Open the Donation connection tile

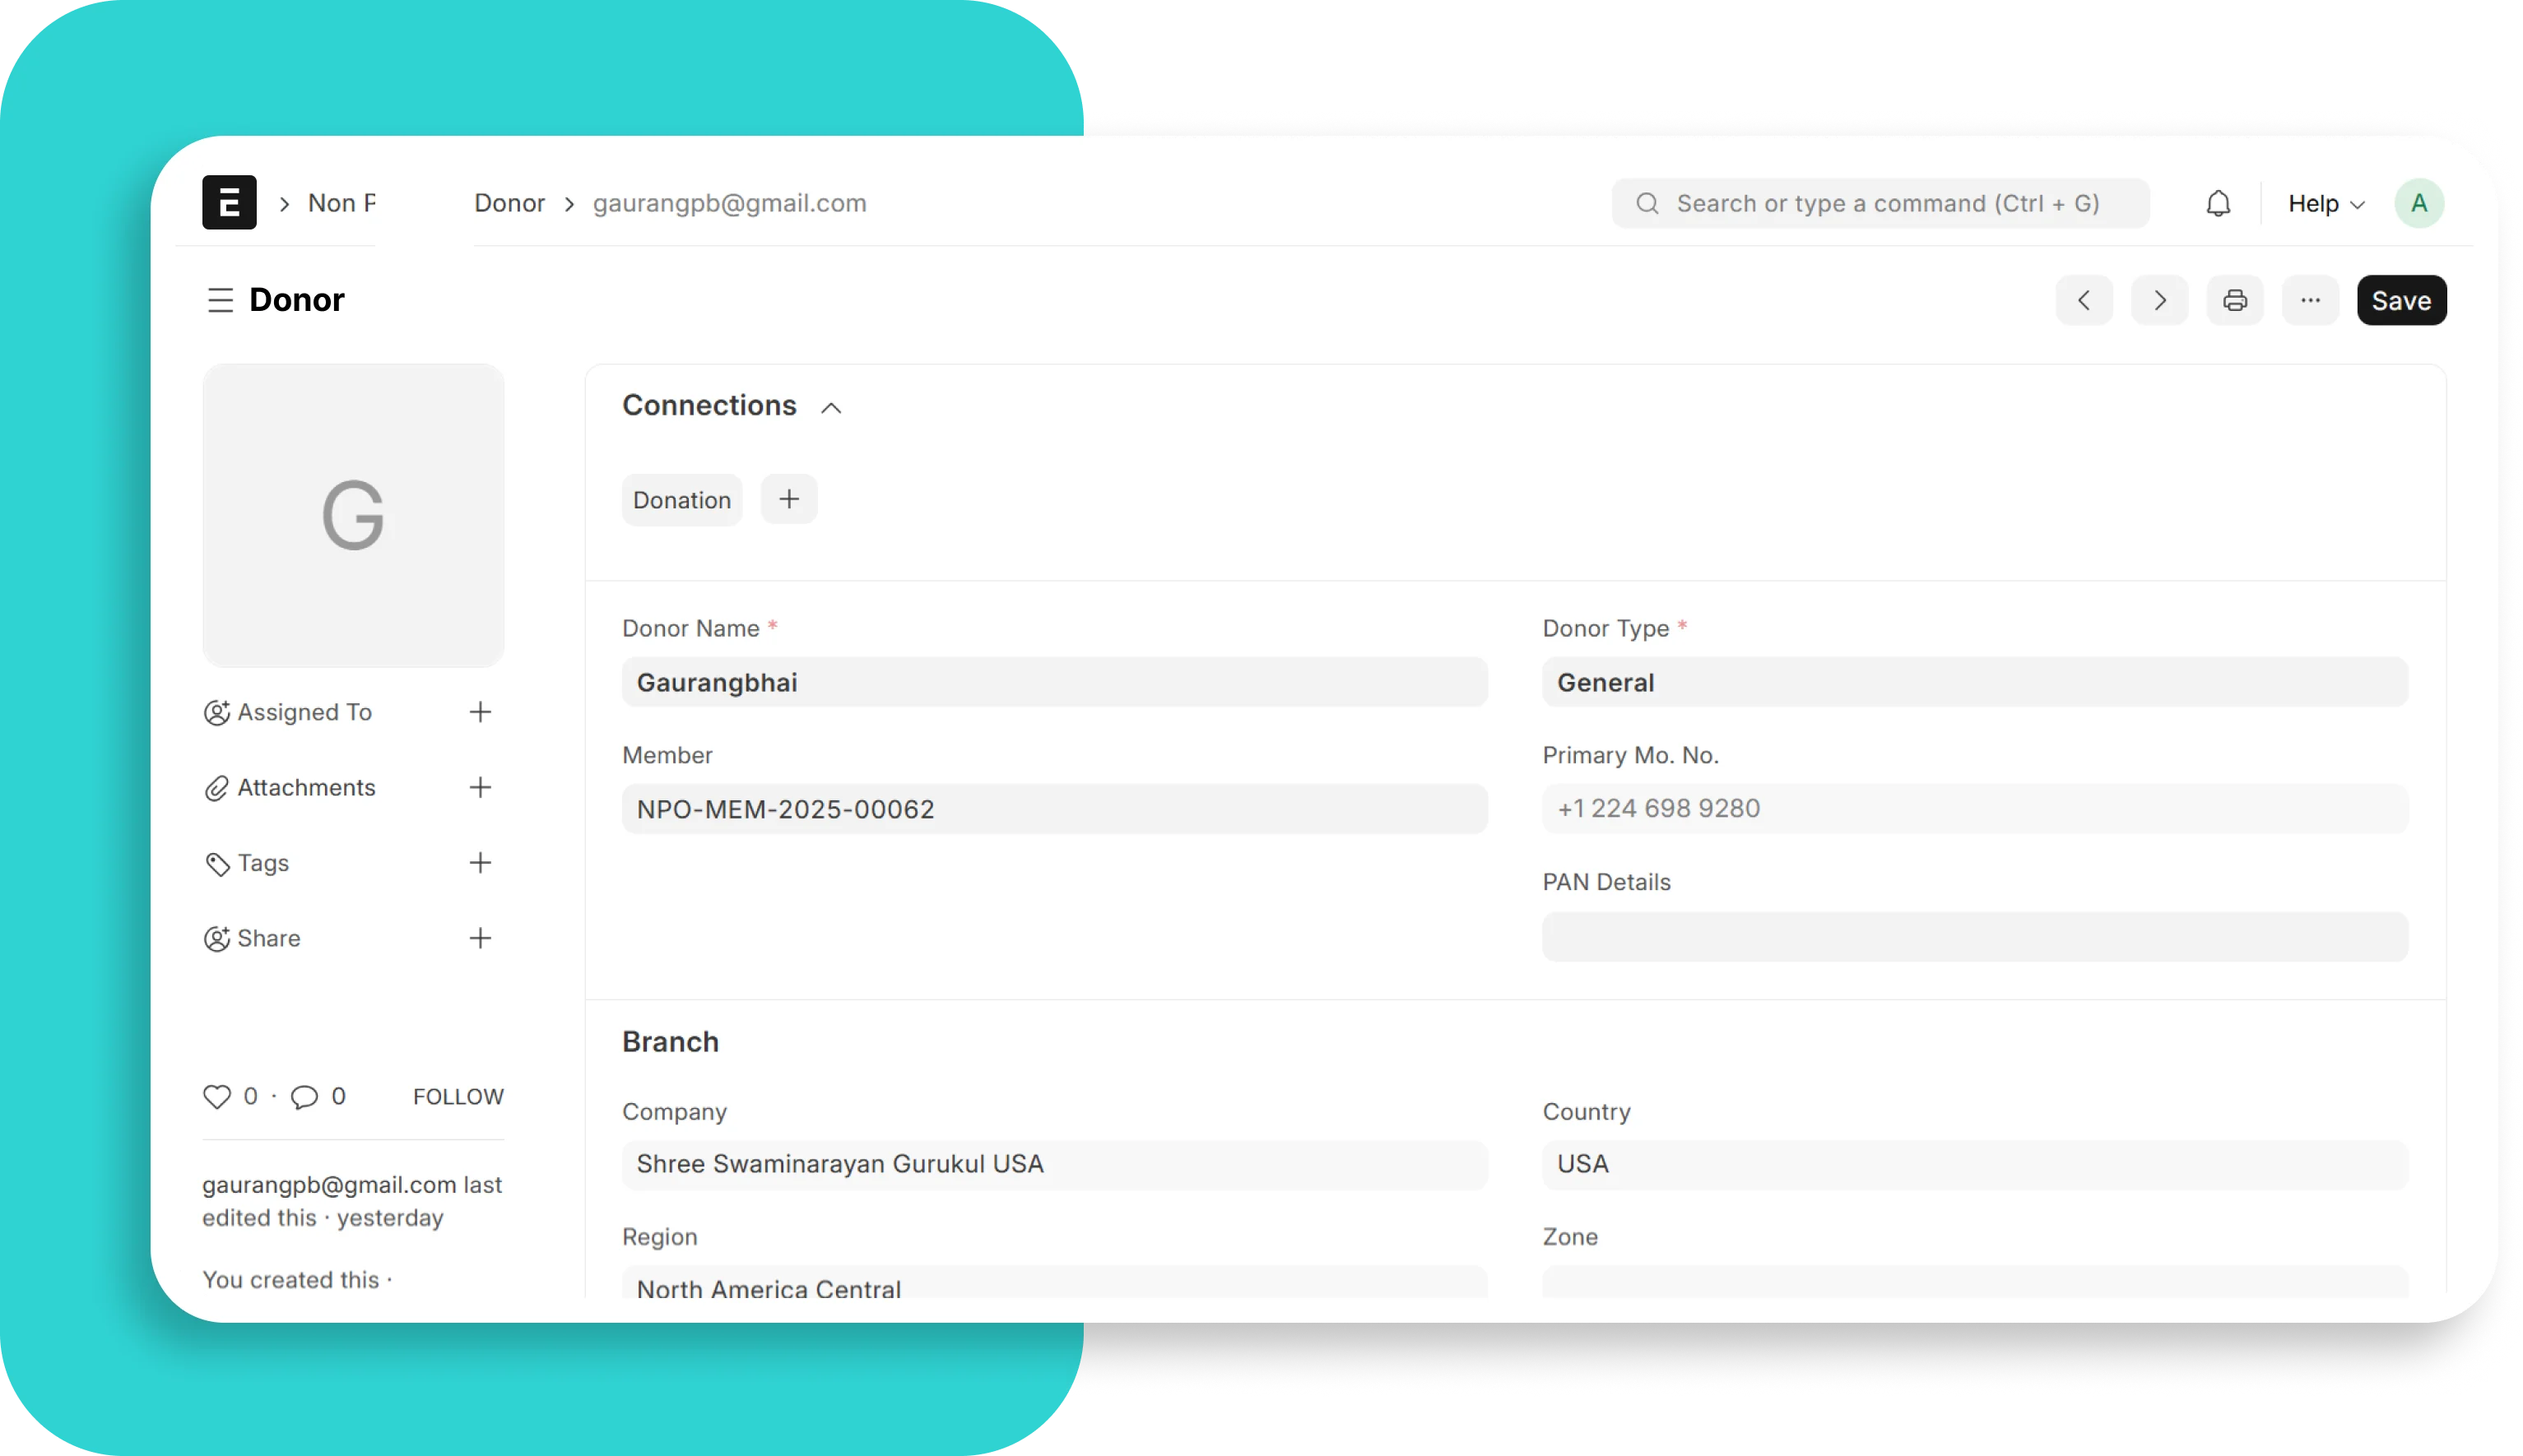(681, 499)
